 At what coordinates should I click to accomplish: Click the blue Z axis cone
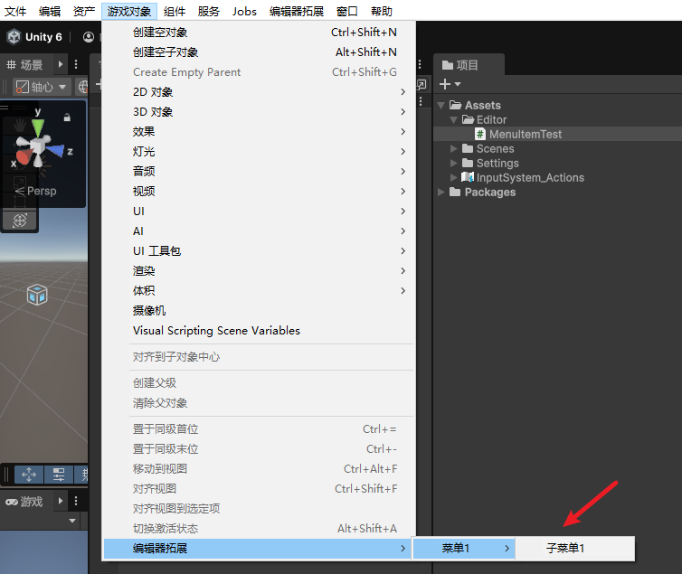(x=56, y=150)
